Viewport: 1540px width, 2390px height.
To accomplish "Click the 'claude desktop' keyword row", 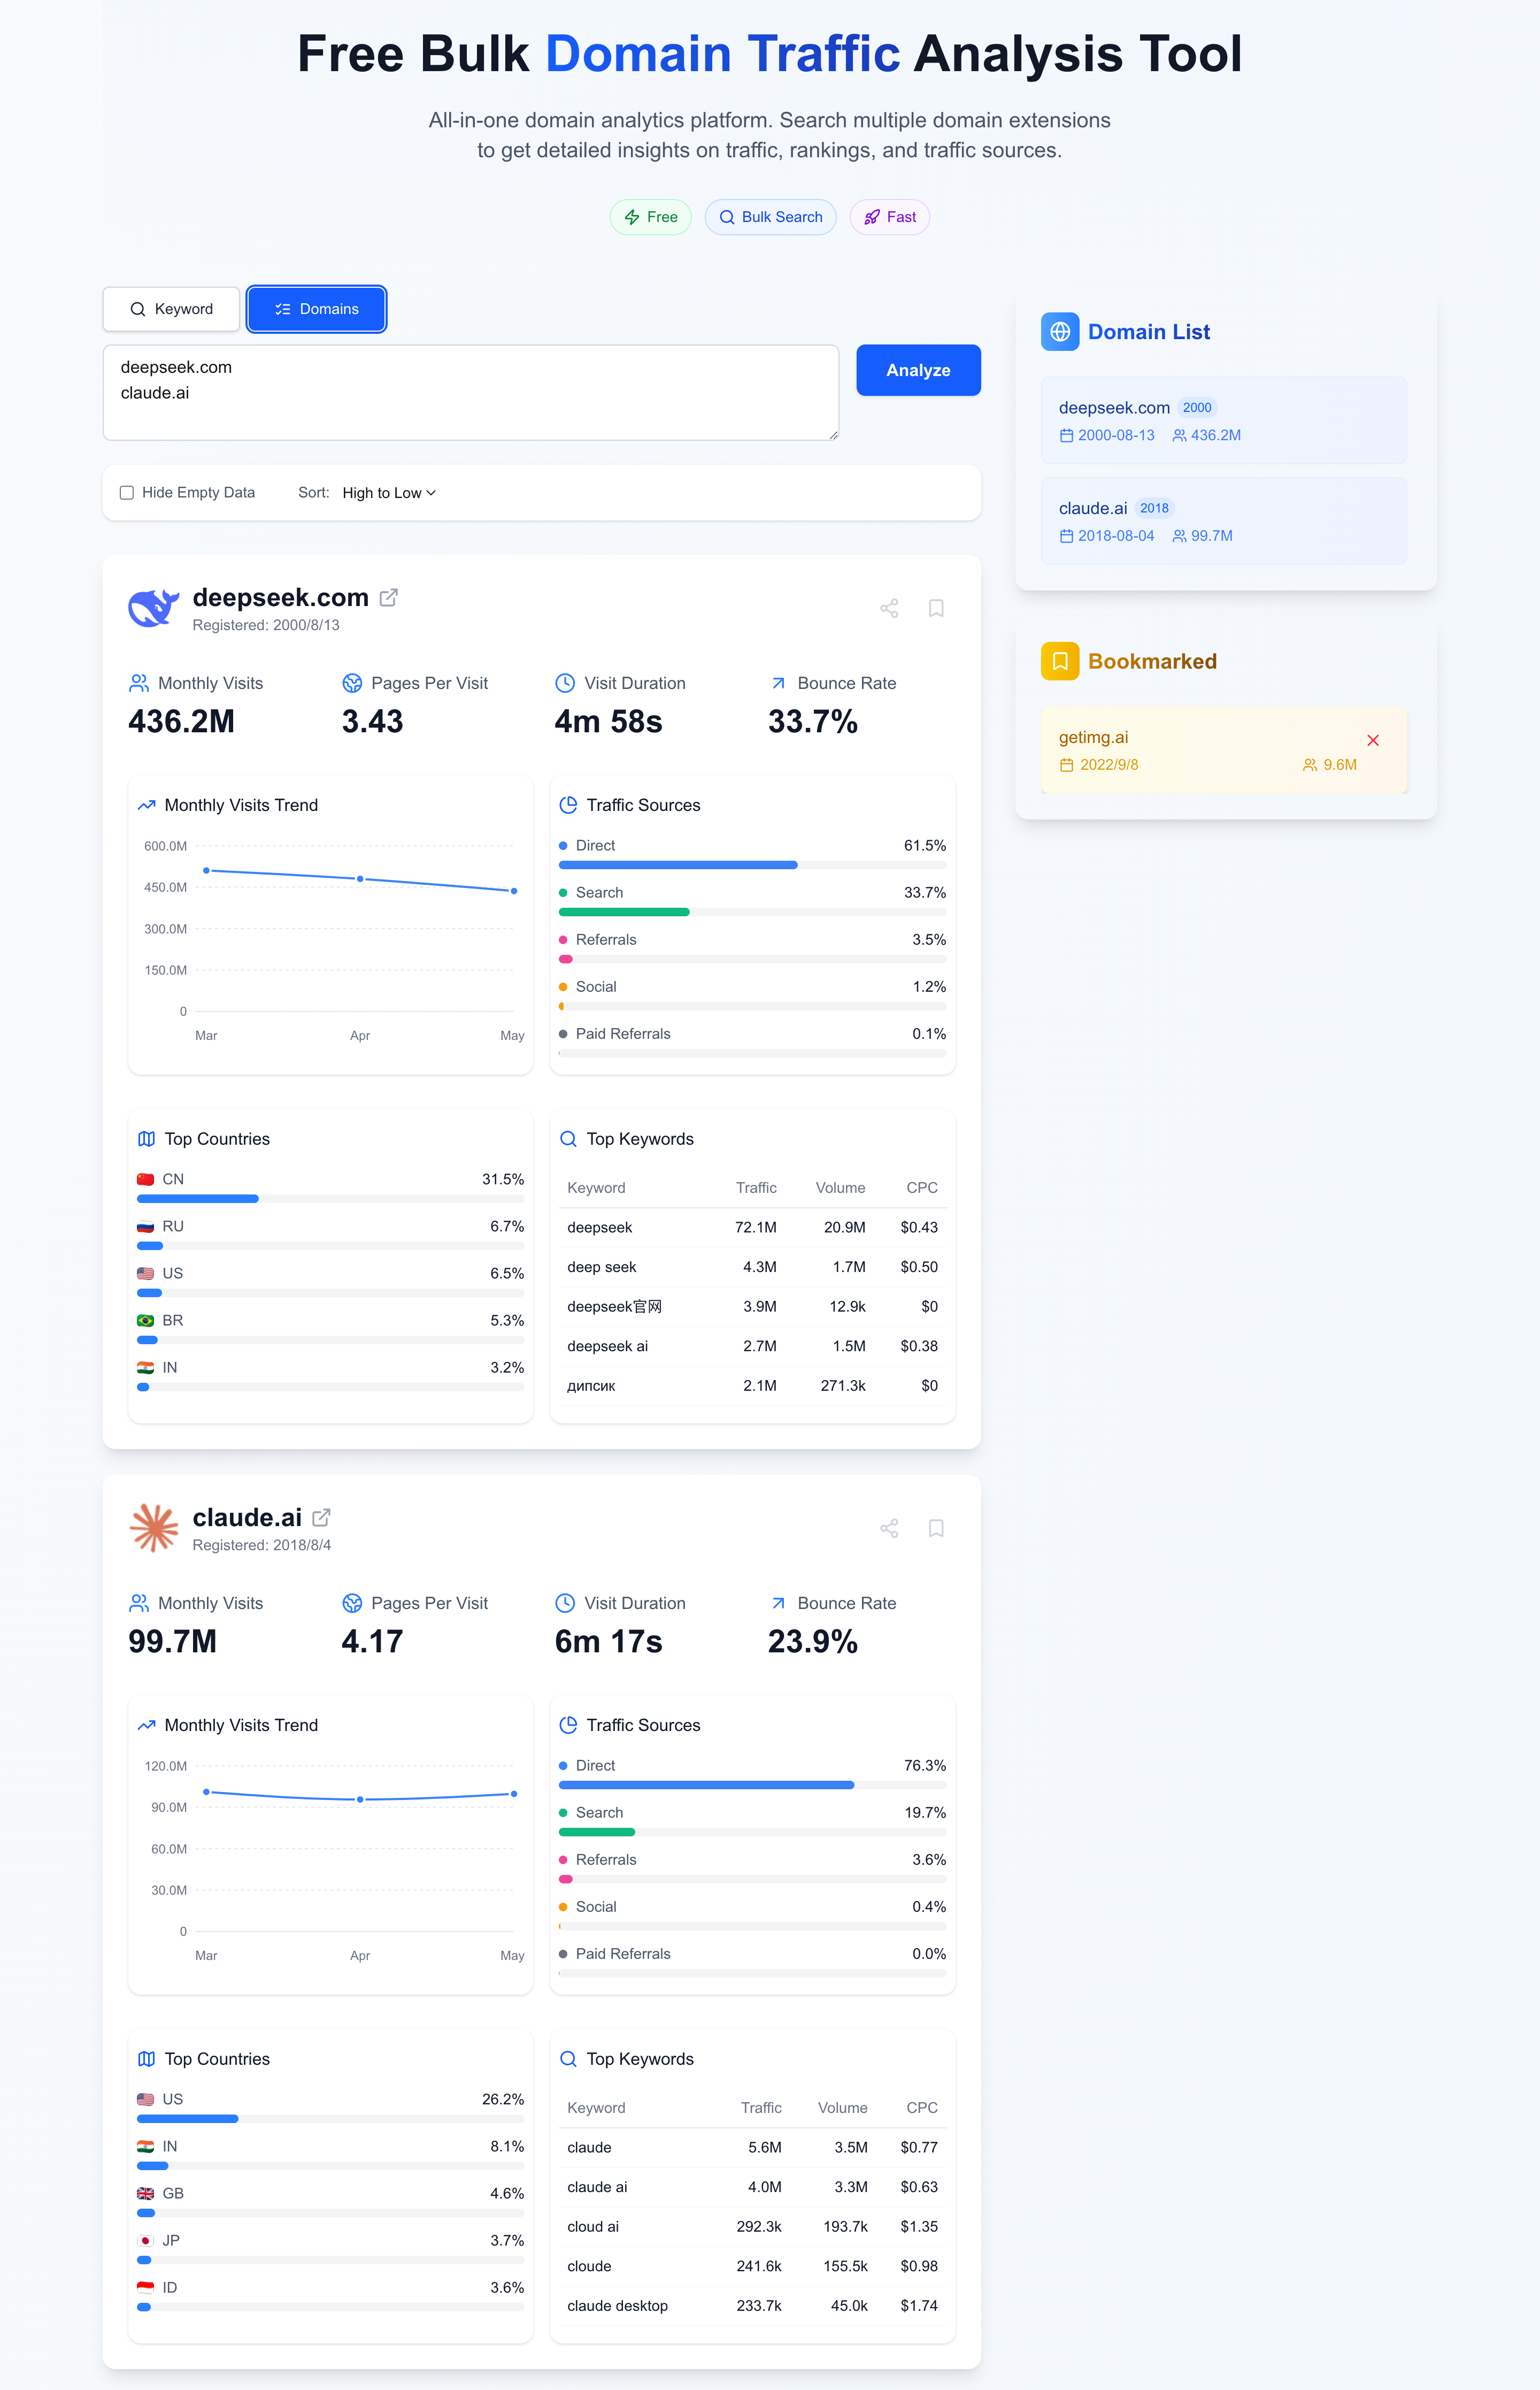I will (x=752, y=2306).
